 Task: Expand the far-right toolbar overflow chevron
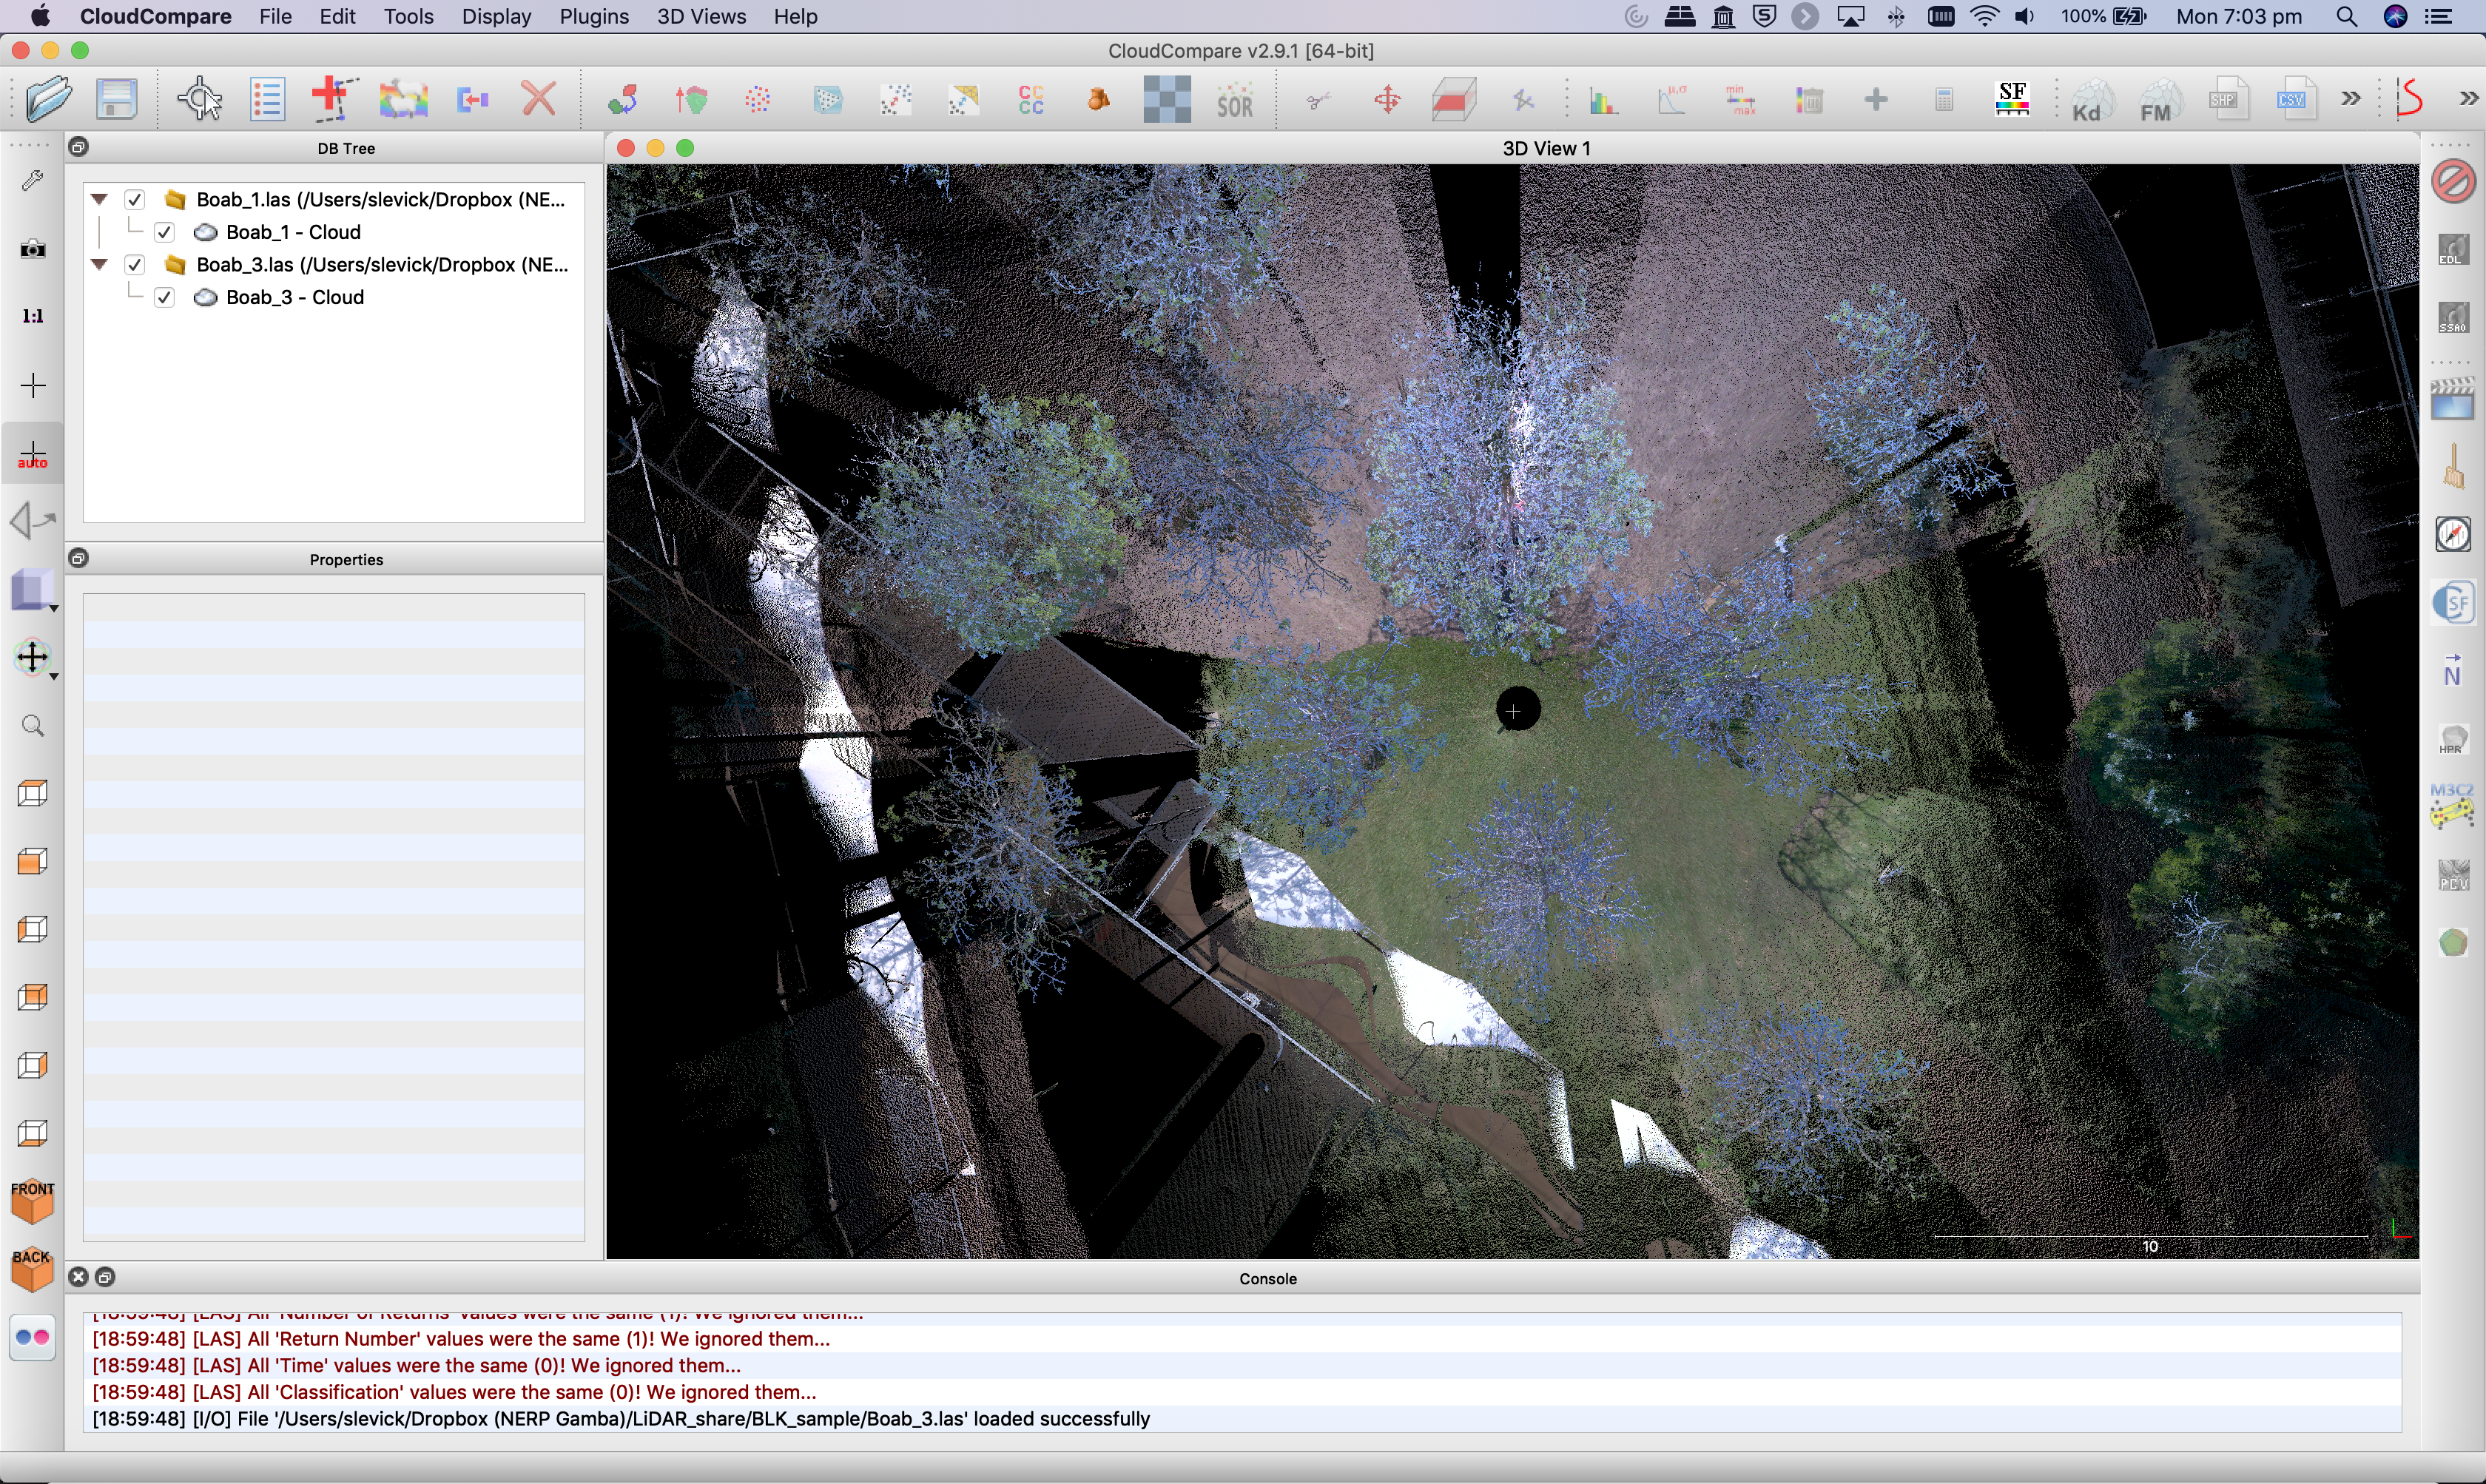click(x=2468, y=99)
